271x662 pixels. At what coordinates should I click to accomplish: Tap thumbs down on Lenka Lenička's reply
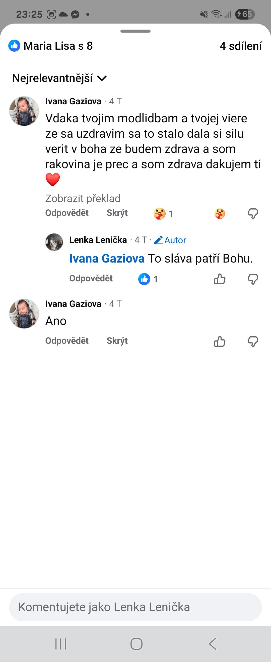pyautogui.click(x=252, y=279)
